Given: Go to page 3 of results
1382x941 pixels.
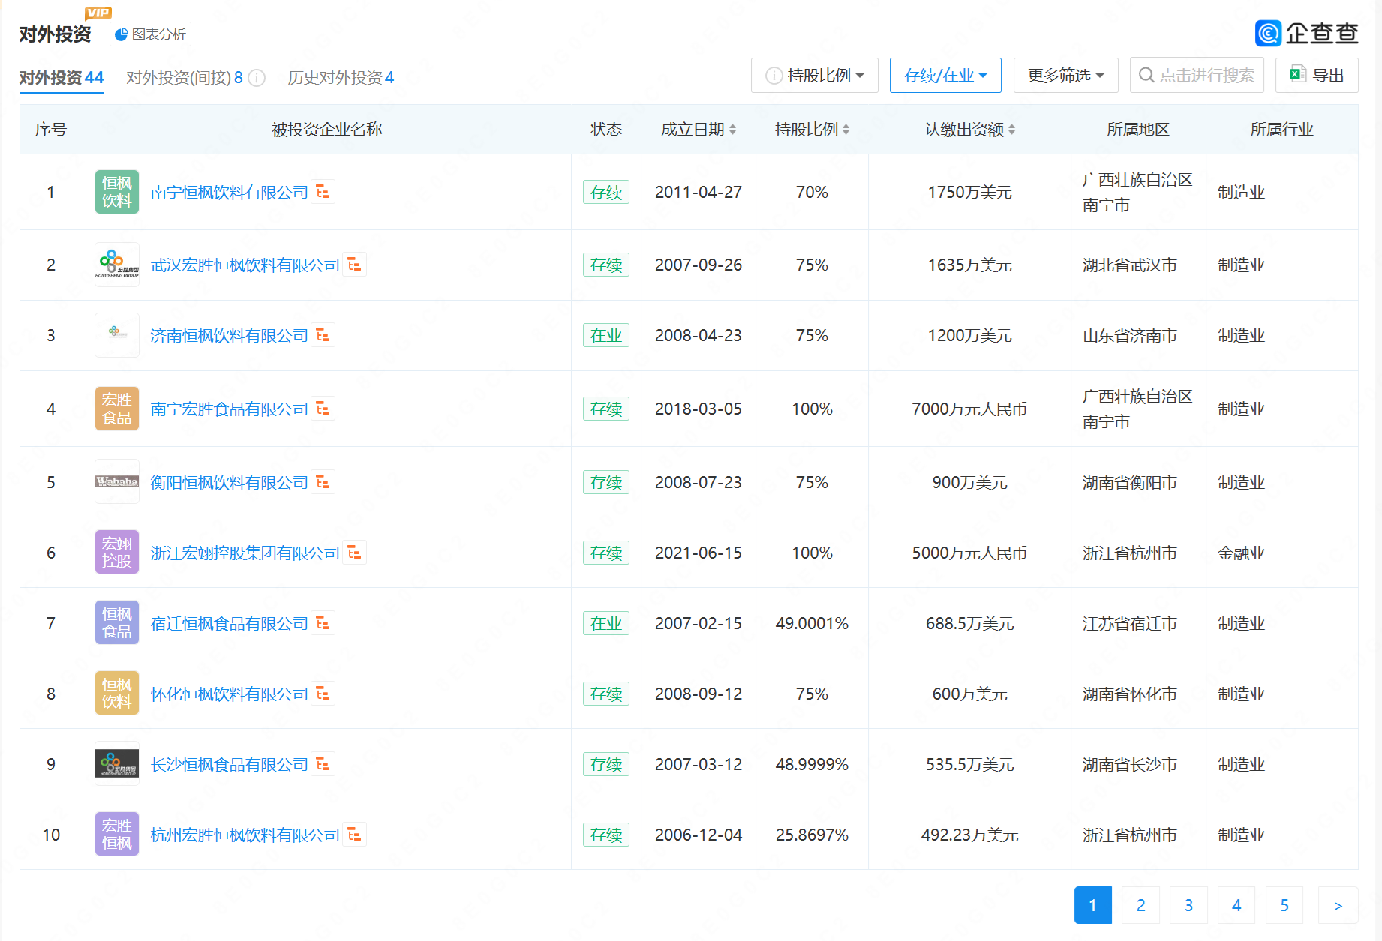Looking at the screenshot, I should [1188, 905].
